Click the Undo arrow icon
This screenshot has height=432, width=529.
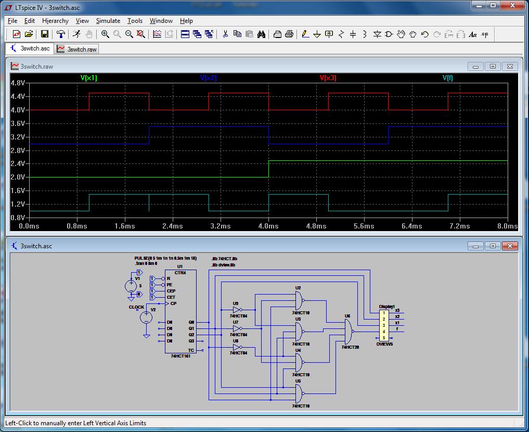pos(425,34)
